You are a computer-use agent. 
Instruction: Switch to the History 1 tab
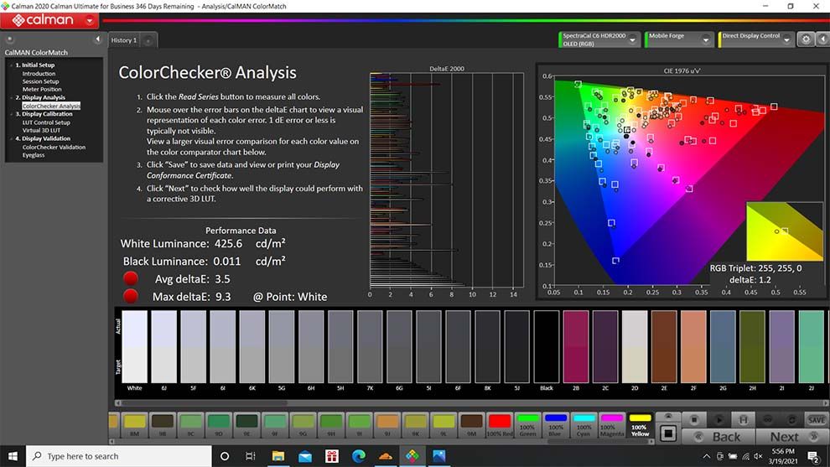pyautogui.click(x=124, y=40)
